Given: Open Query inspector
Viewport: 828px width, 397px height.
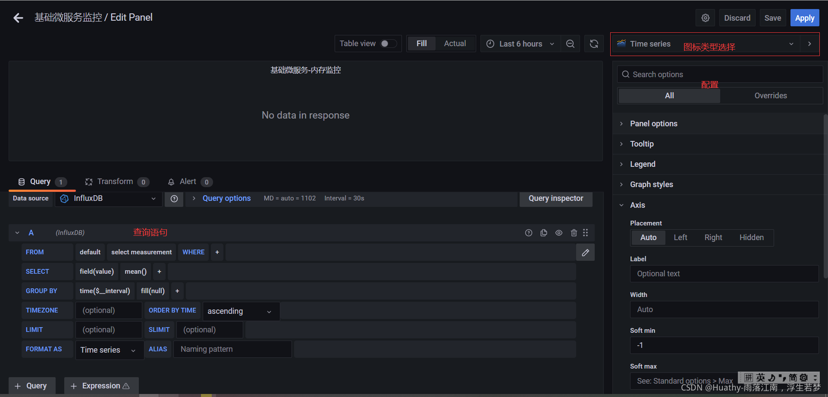Looking at the screenshot, I should (x=556, y=198).
